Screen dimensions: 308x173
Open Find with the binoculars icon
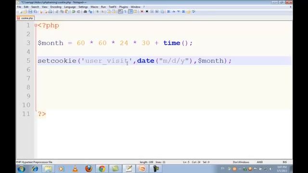[85, 12]
